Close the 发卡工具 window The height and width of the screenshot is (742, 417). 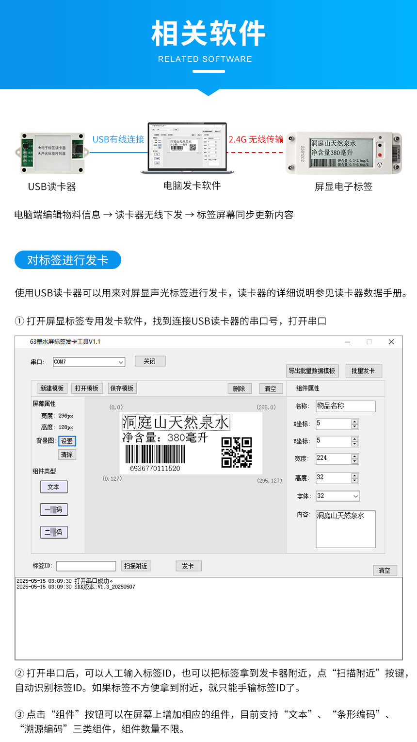click(x=391, y=342)
